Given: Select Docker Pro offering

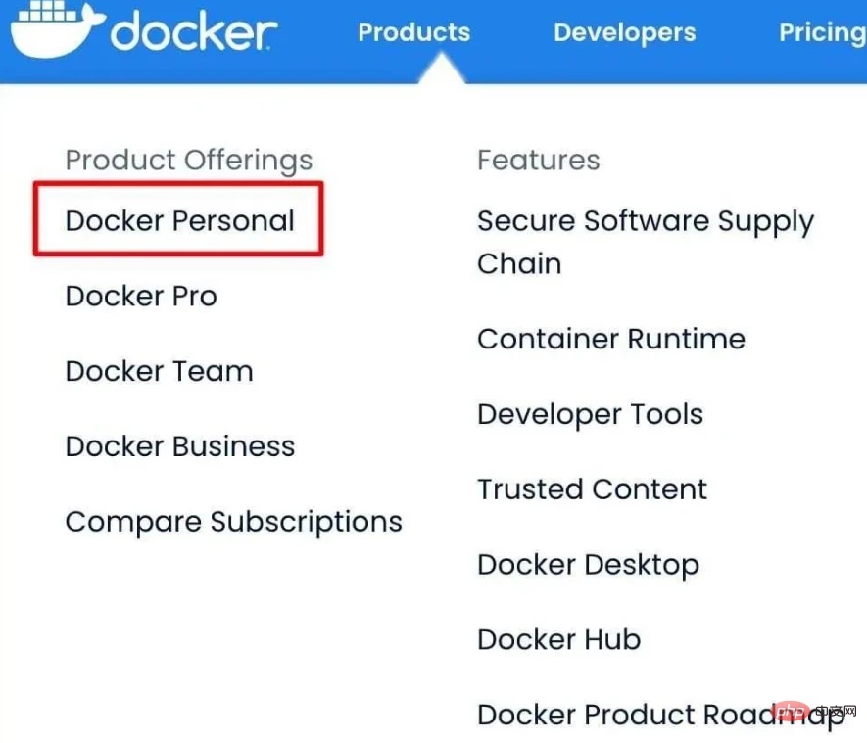Looking at the screenshot, I should 141,296.
